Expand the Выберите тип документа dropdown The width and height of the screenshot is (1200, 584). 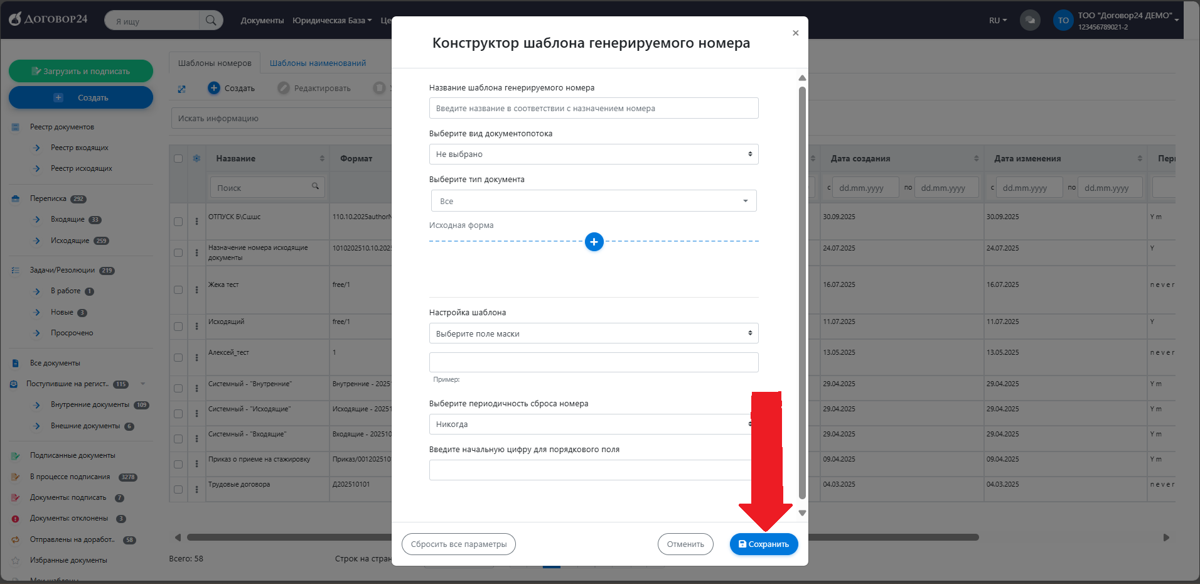click(593, 201)
